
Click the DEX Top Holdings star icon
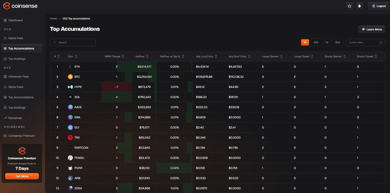click(x=5, y=108)
